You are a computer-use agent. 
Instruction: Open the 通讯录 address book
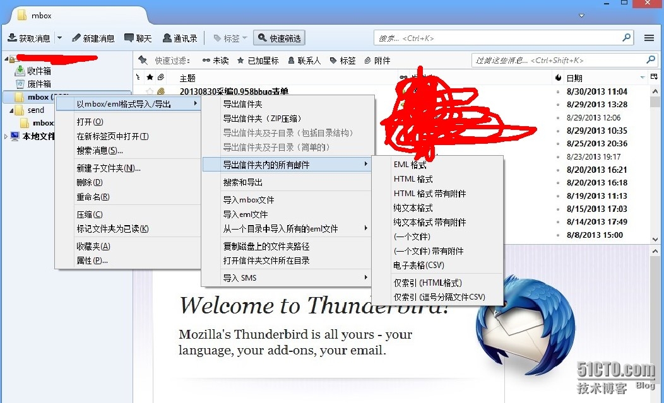[180, 38]
